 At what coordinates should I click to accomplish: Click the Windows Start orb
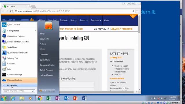pyautogui.click(x=4, y=98)
